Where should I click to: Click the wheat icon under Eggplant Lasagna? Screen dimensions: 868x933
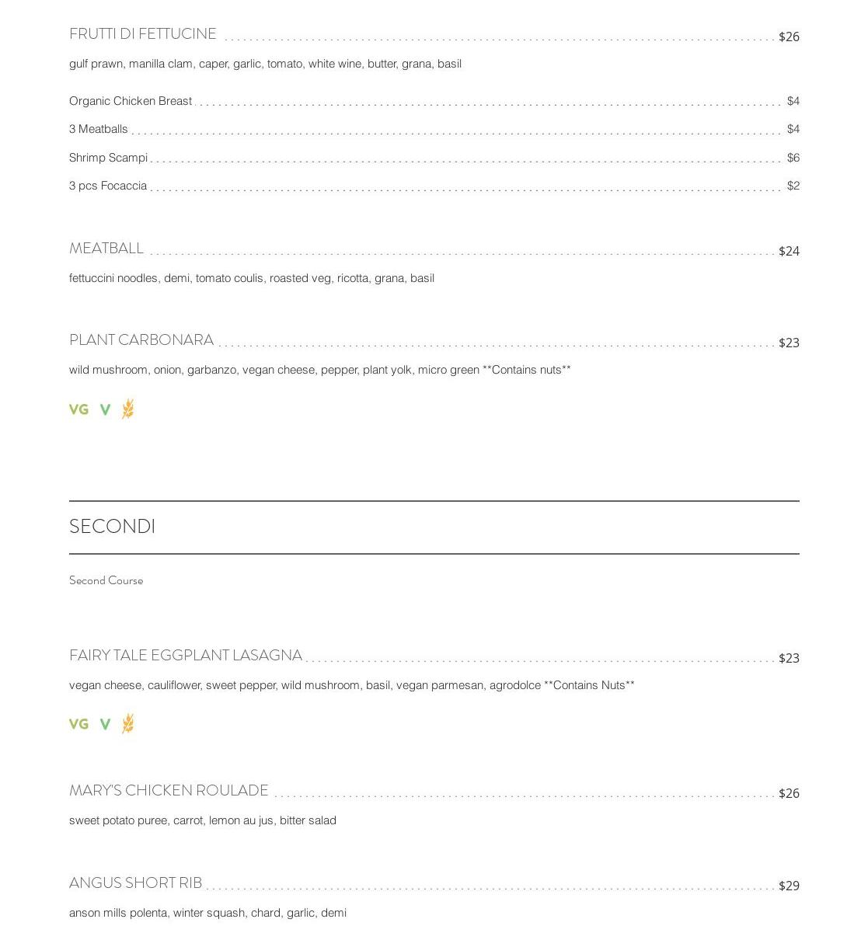click(x=128, y=723)
